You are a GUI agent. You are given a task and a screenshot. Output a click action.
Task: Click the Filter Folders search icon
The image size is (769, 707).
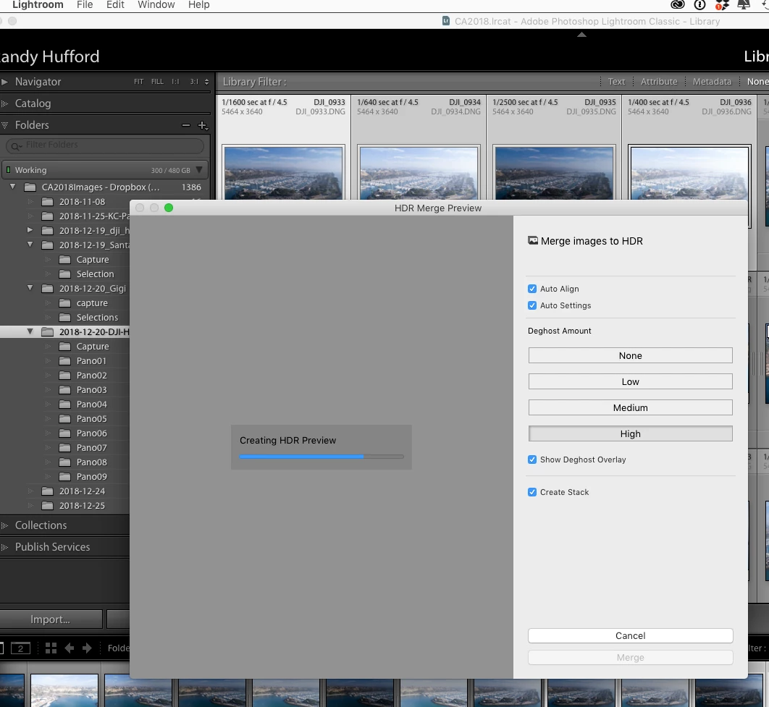(16, 145)
